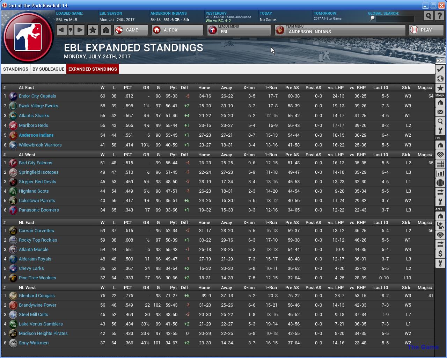The height and width of the screenshot is (358, 447).
Task: Open the Anderson Indians team link
Action: (x=36, y=135)
